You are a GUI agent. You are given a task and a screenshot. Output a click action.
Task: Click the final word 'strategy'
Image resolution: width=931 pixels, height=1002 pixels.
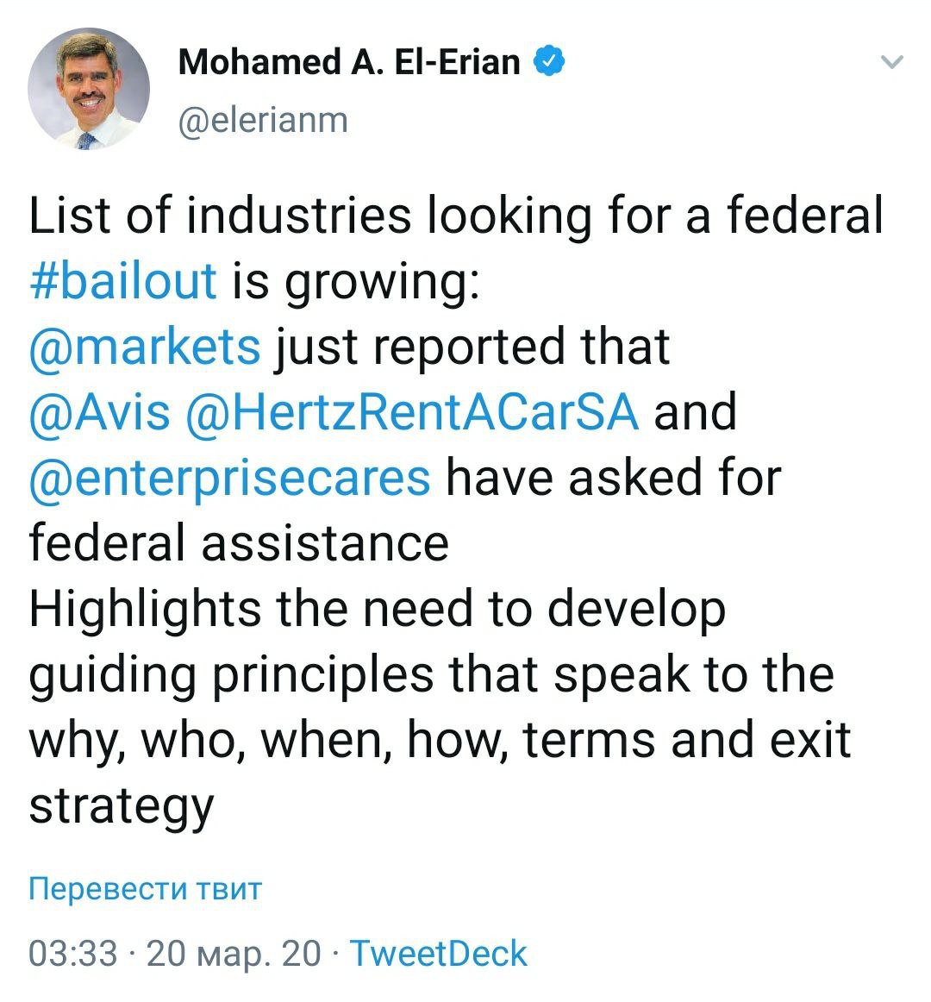point(121,806)
